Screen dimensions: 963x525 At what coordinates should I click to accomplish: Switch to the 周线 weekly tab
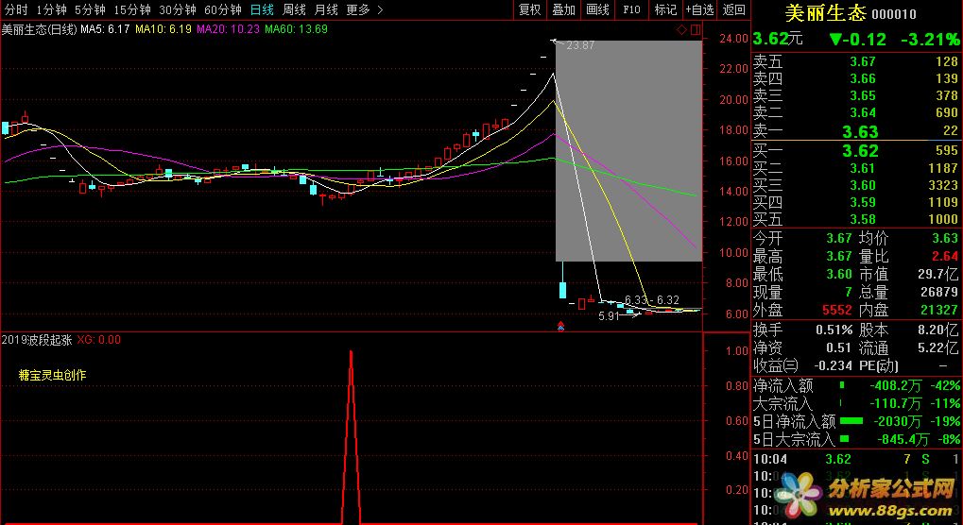(294, 9)
